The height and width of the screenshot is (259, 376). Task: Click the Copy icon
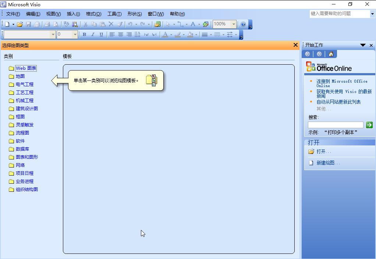click(94, 24)
